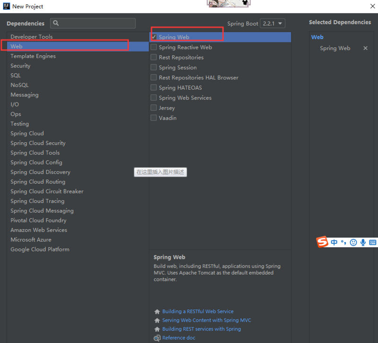Click home icon beside Serving Web Content link
Viewport: 378px width, 343px height.
pyautogui.click(x=157, y=320)
